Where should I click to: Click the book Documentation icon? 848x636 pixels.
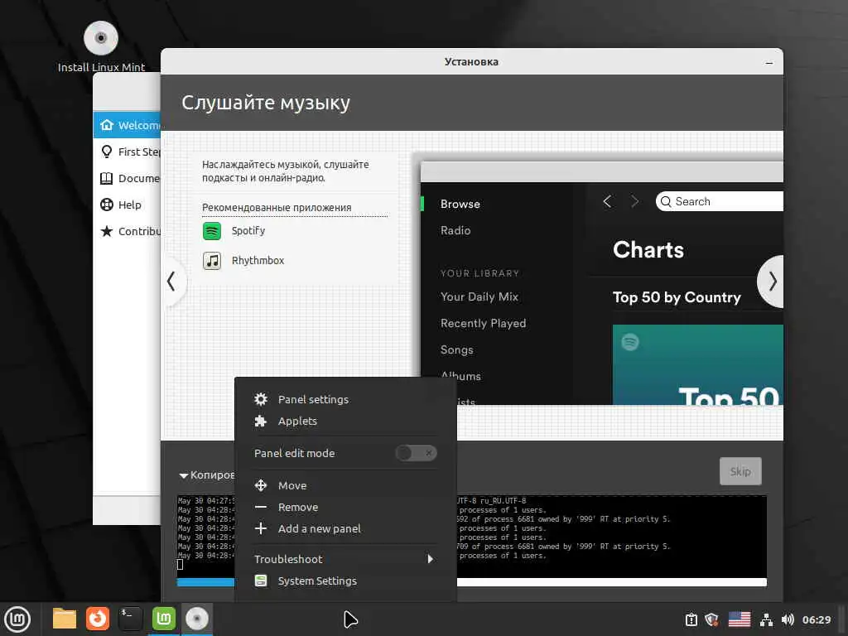click(107, 178)
